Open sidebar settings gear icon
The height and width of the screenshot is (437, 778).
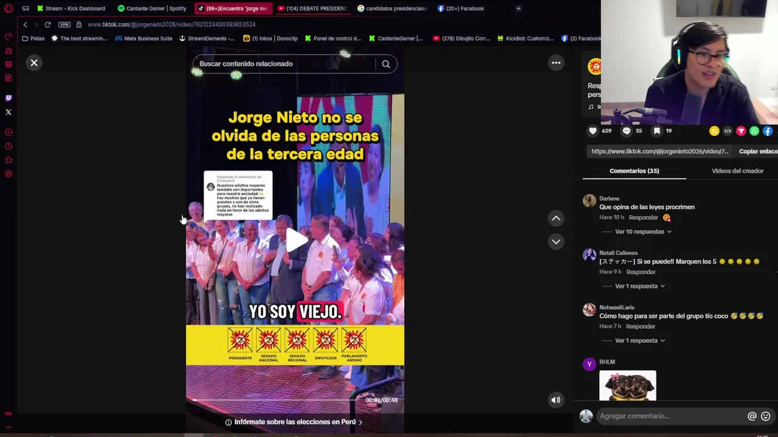click(x=9, y=174)
